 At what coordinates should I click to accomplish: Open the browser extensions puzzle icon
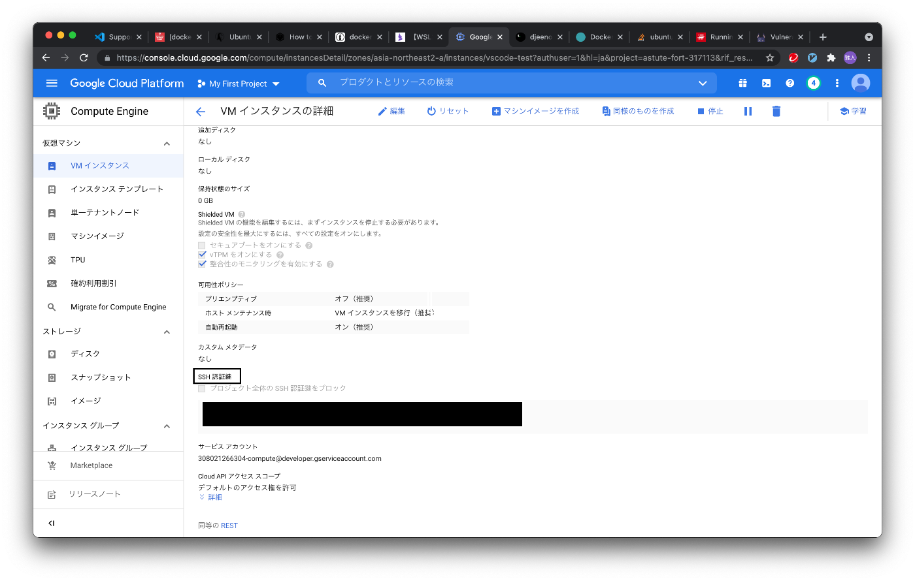[x=831, y=57]
